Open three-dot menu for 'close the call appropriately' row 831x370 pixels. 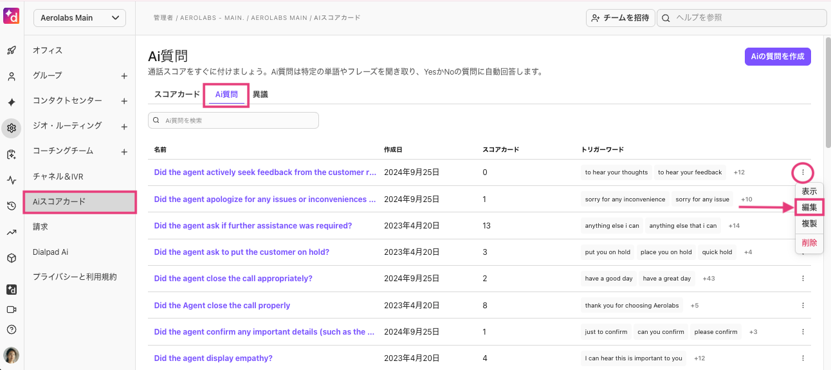click(803, 279)
